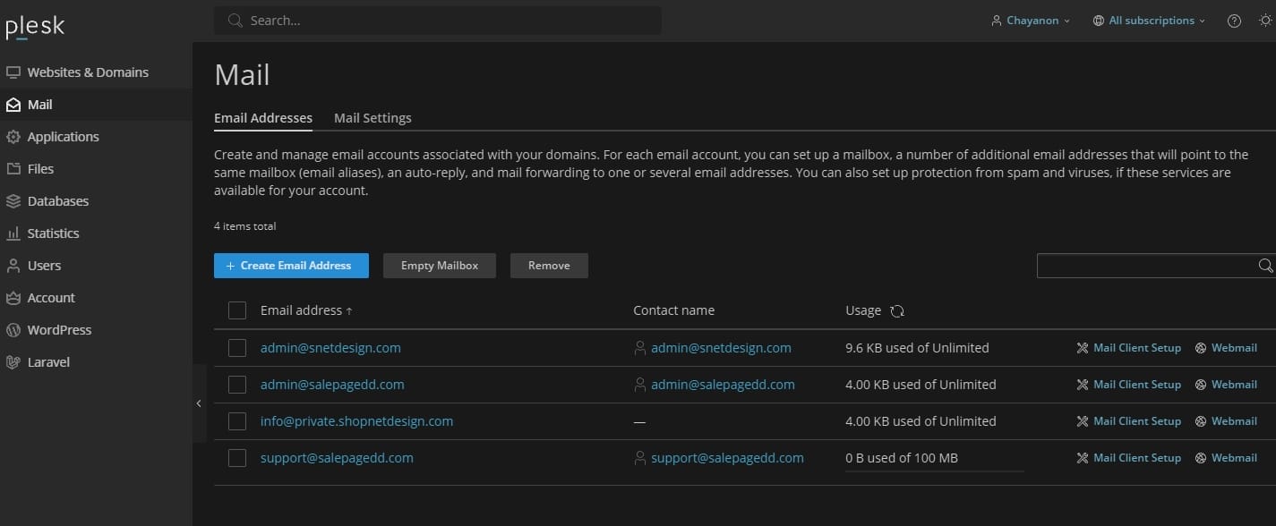This screenshot has height=526, width=1276.
Task: Open the Chayanon user dropdown
Action: point(1031,21)
